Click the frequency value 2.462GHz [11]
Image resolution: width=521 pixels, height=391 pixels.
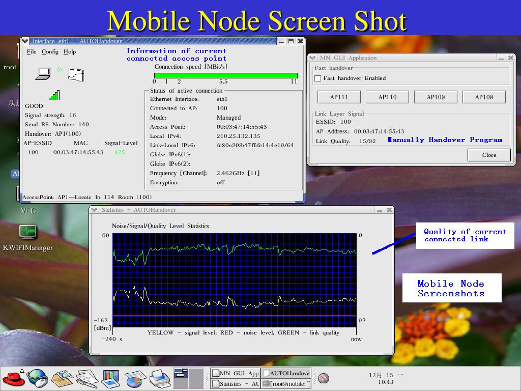tap(238, 173)
